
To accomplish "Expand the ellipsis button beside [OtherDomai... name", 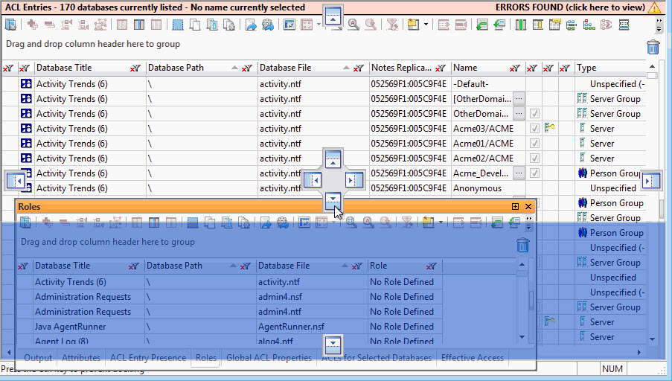I will (519, 99).
